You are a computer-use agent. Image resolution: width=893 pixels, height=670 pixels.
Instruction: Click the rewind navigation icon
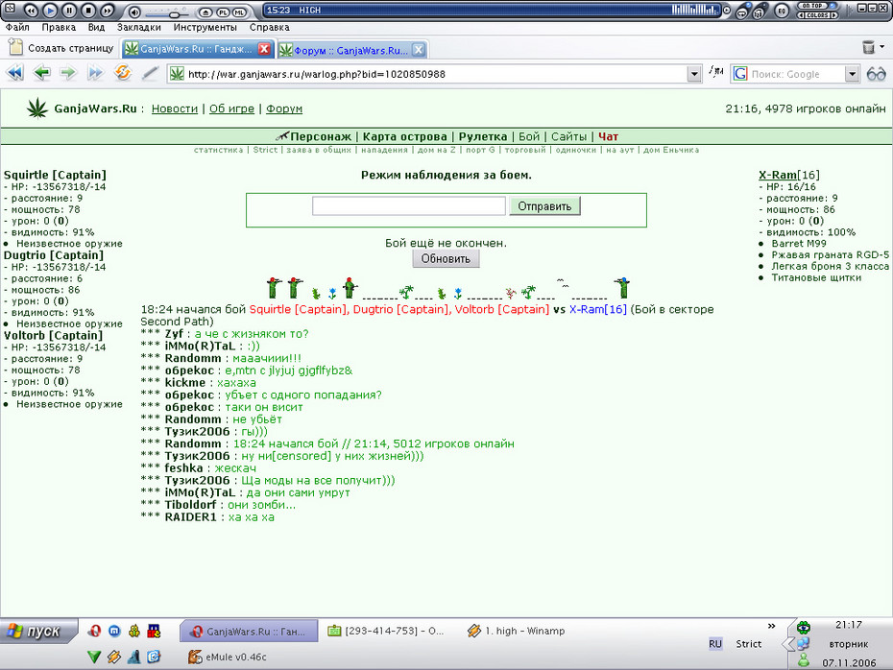tap(15, 73)
